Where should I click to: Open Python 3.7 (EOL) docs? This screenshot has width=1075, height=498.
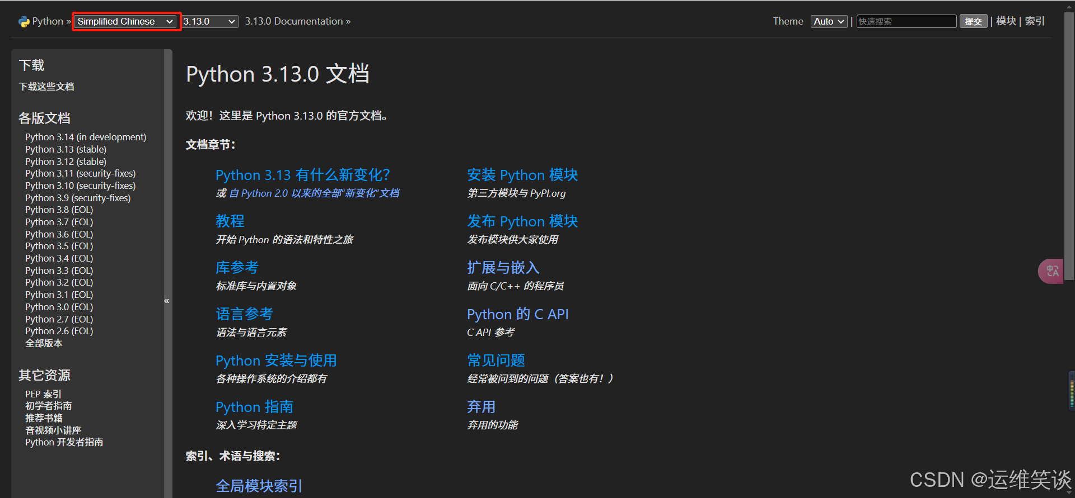59,222
